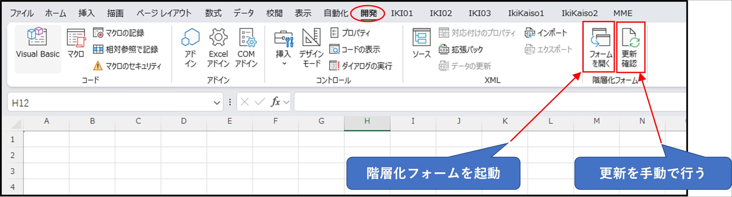Select column A header
Viewport: 732px width, 197px height.
[47, 121]
